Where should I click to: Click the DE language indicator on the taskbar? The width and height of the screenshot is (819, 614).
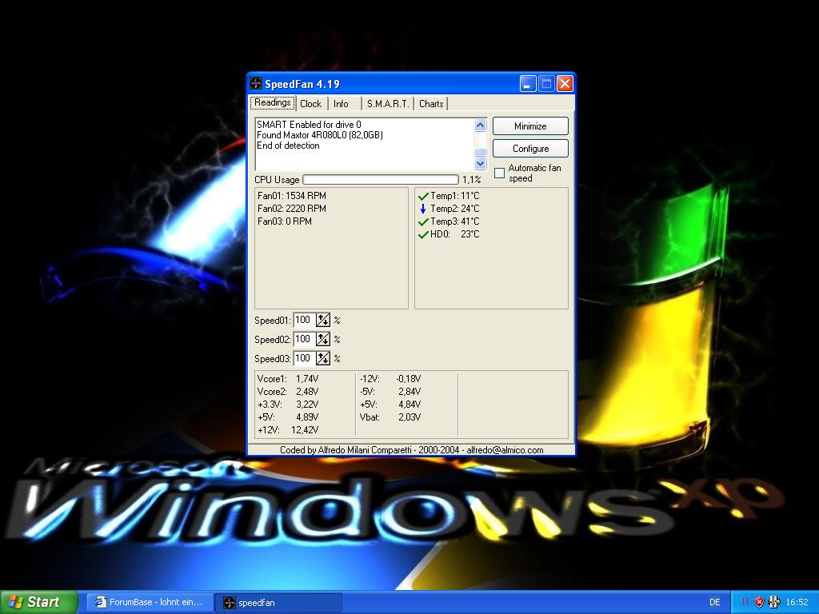click(714, 603)
